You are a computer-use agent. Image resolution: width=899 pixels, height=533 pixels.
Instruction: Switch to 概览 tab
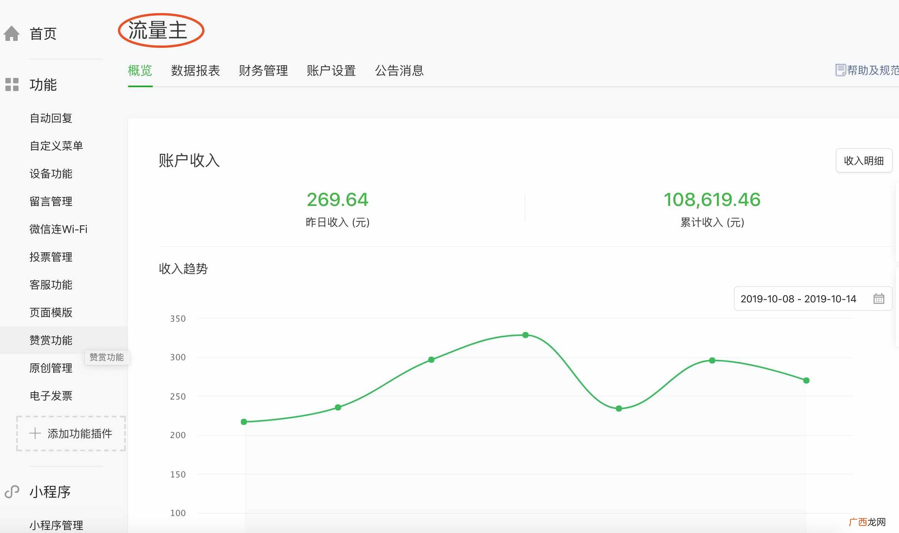[x=140, y=71]
